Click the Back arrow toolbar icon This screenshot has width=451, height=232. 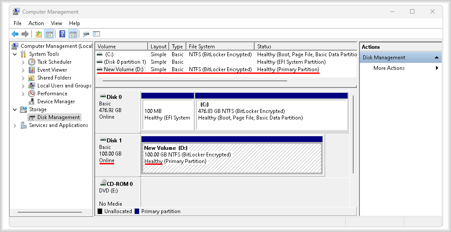(x=15, y=34)
